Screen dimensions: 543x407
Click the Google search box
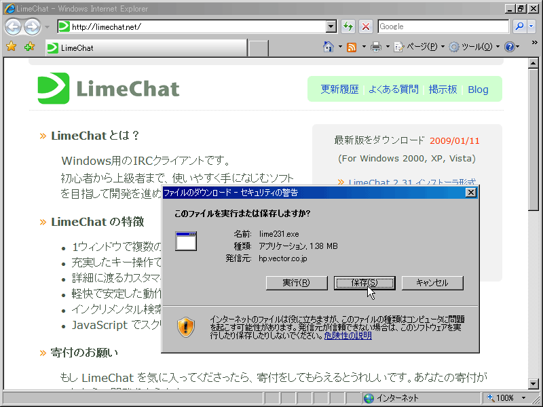coord(443,26)
